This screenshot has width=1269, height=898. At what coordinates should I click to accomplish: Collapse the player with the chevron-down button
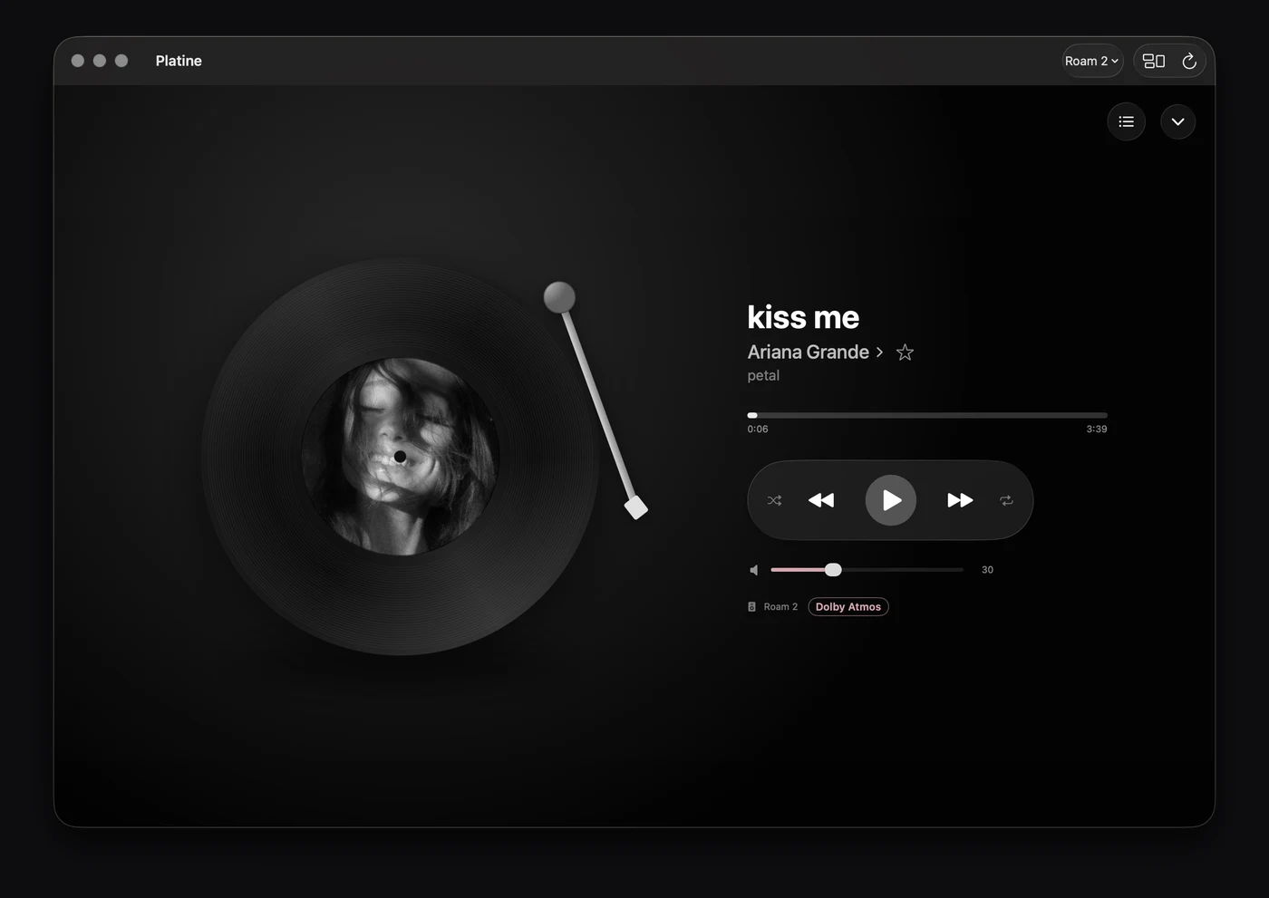click(1177, 121)
